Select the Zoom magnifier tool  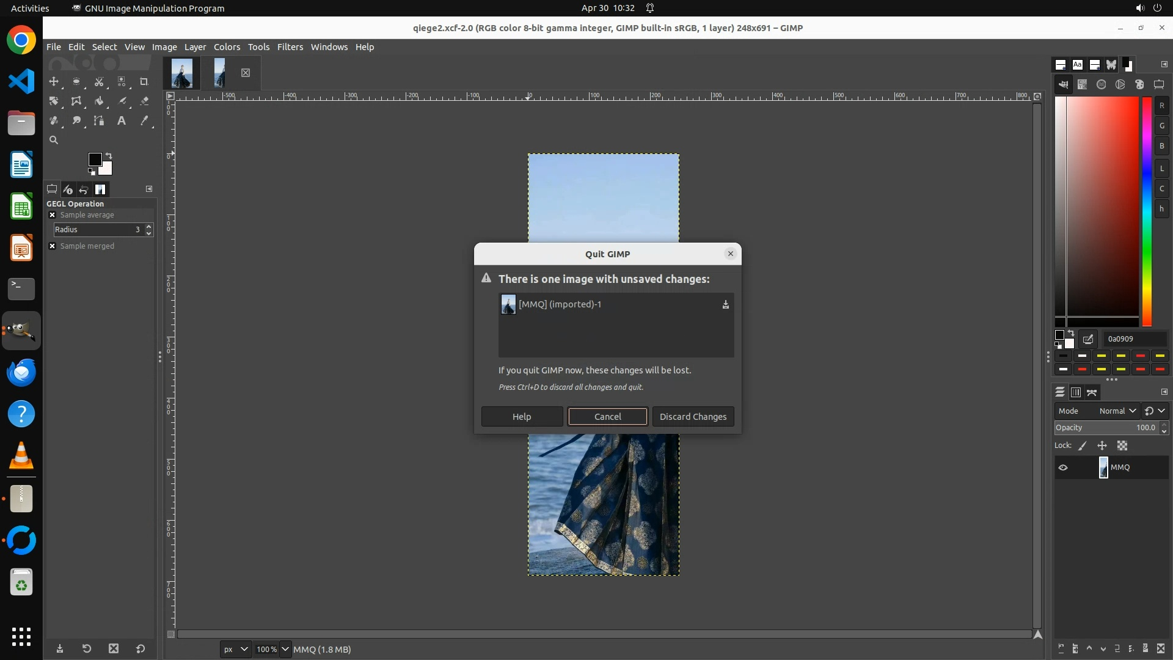click(54, 140)
